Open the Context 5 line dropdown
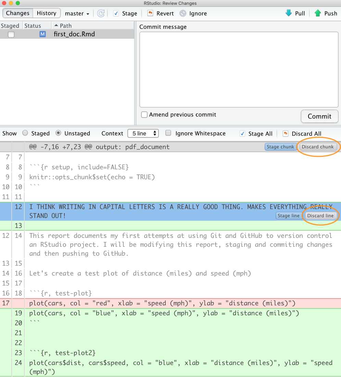The height and width of the screenshot is (377, 341). [143, 133]
